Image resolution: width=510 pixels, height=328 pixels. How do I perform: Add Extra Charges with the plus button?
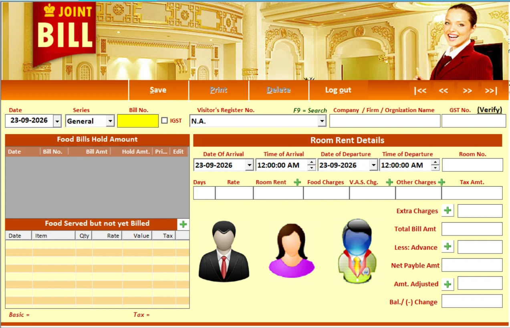(x=448, y=211)
